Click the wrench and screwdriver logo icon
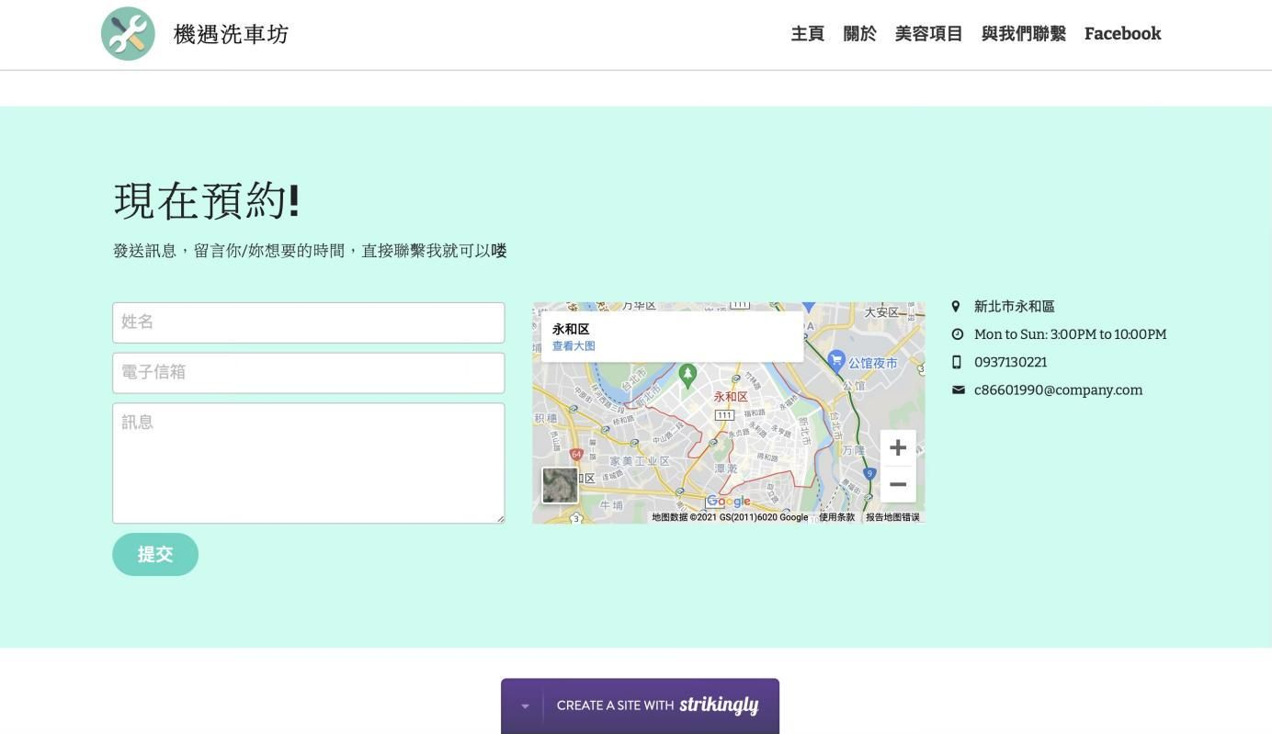The width and height of the screenshot is (1272, 734). click(x=128, y=33)
